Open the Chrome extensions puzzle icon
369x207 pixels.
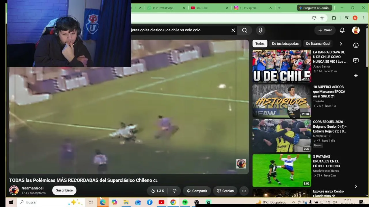334,18
